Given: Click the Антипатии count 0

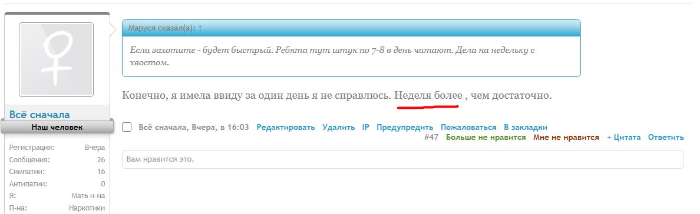Looking at the screenshot, I should click(x=103, y=183).
